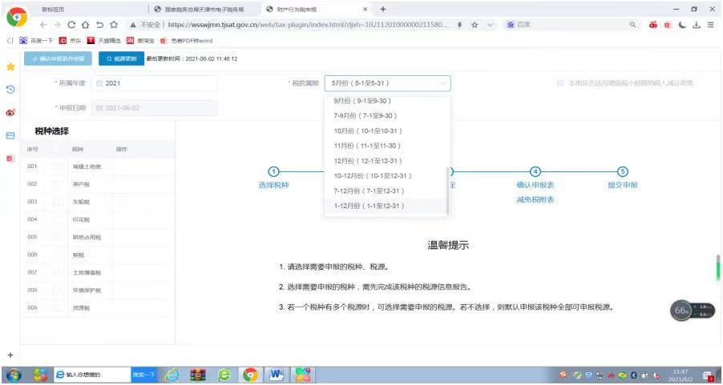Viewport: 723px width, 385px height.
Task: Add a sidebar app via plus
Action: pyautogui.click(x=10, y=355)
